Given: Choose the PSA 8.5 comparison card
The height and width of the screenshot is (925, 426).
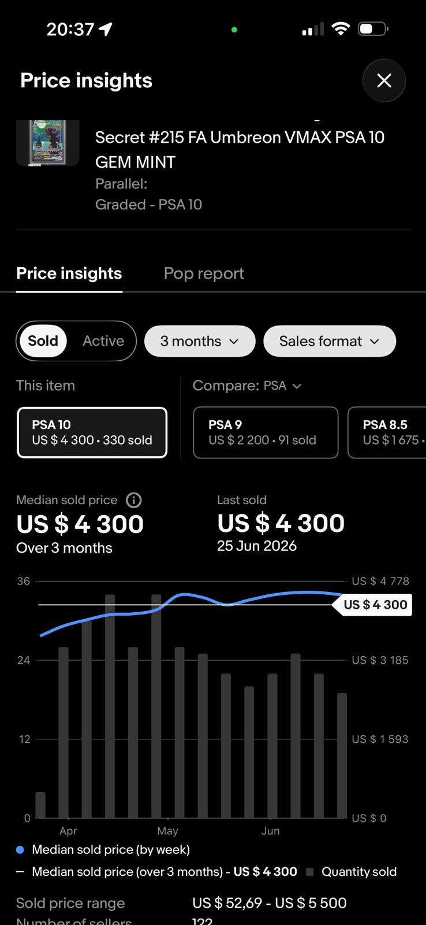Looking at the screenshot, I should (387, 432).
